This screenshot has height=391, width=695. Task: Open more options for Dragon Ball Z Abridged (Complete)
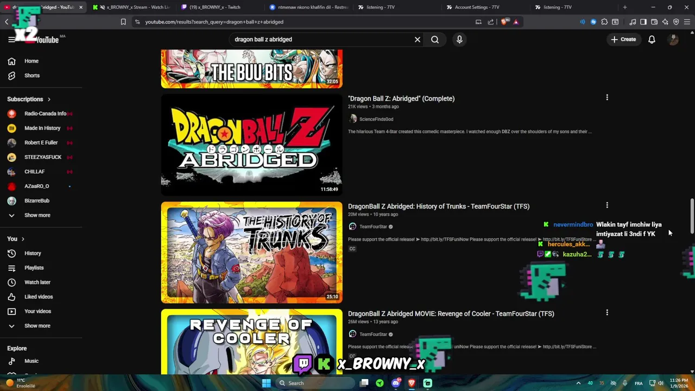[x=607, y=98]
